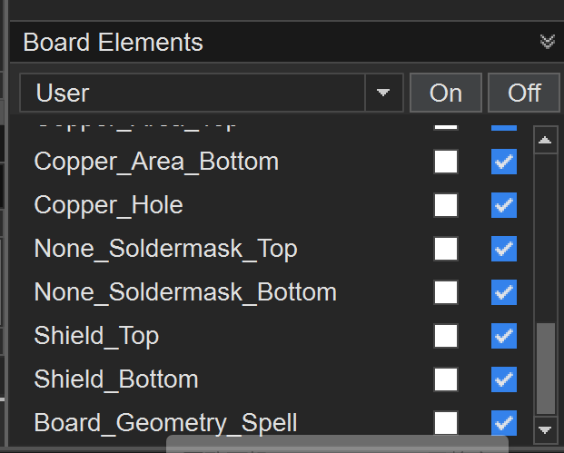Viewport: 564px width, 453px height.
Task: Tick white checkbox for None_Soldermask_Top
Action: pos(446,249)
